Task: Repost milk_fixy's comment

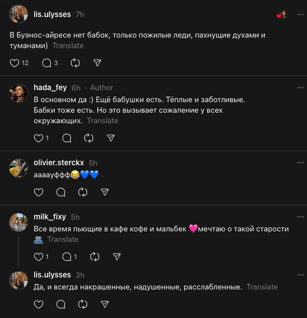Action: click(94, 256)
